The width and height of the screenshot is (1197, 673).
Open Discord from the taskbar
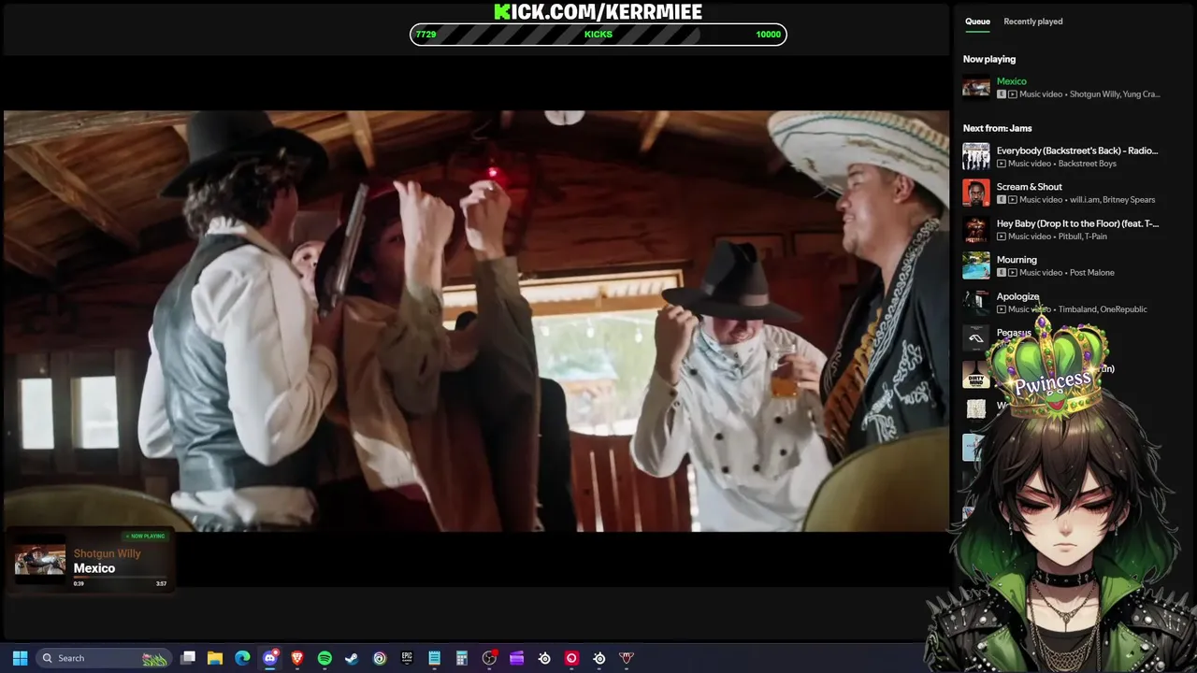click(270, 658)
